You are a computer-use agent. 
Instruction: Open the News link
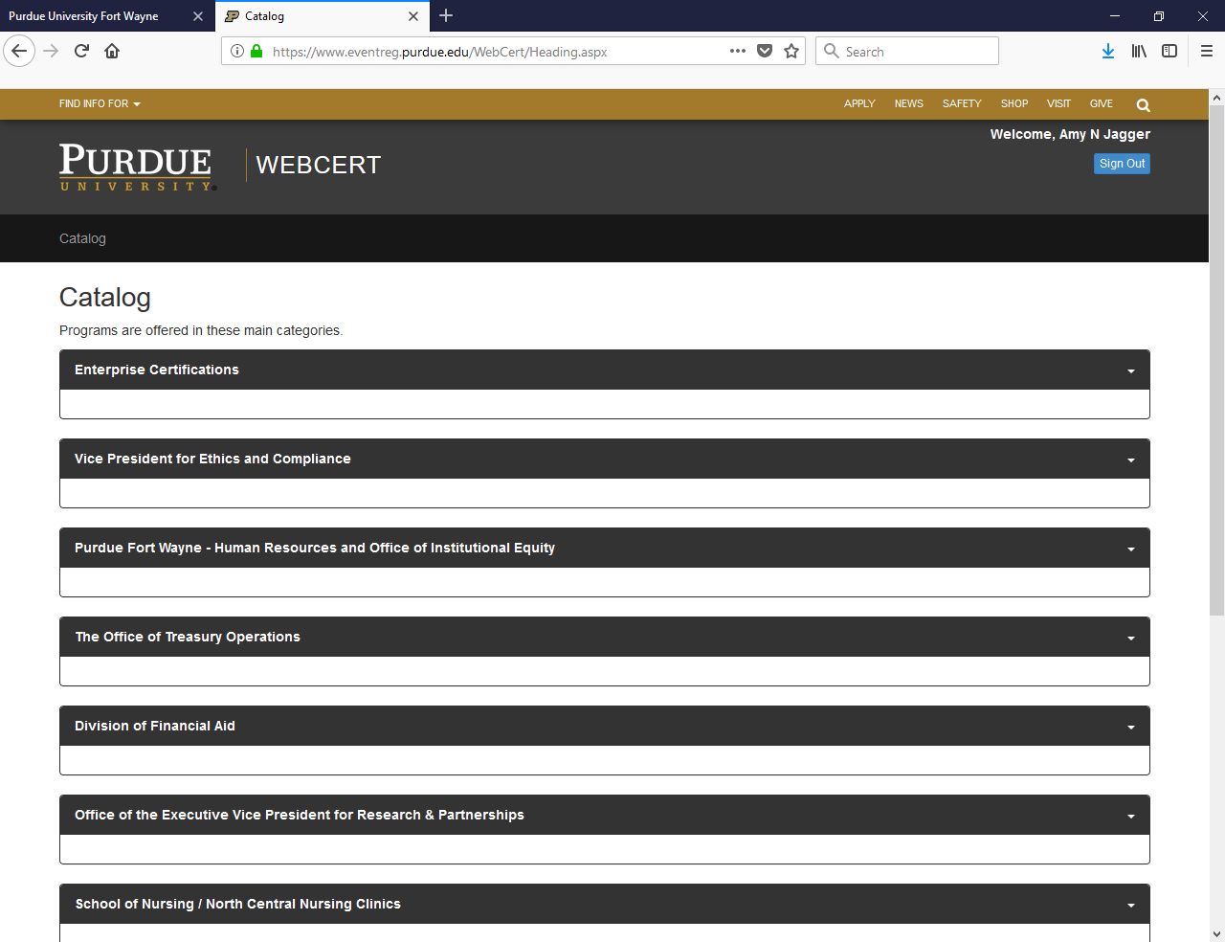point(909,103)
